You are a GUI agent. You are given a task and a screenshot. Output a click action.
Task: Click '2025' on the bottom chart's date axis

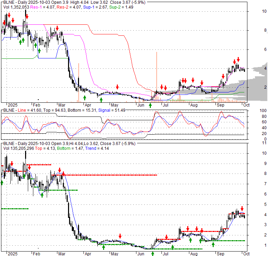(x=13, y=254)
